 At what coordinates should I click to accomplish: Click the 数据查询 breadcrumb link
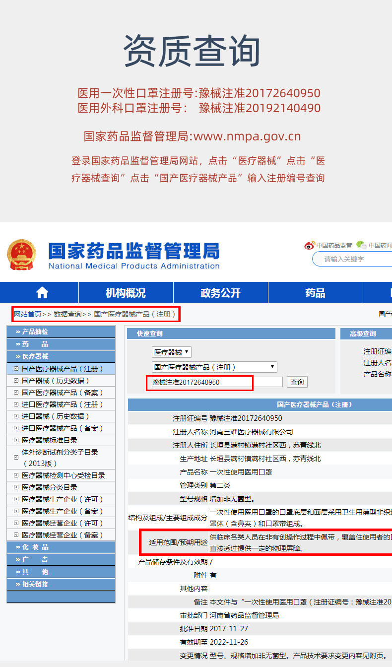point(68,314)
